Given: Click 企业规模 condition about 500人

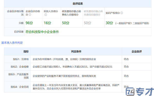Looking at the screenshot, I should 72,67.
